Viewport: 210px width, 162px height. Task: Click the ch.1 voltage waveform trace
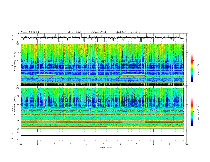click(x=102, y=38)
